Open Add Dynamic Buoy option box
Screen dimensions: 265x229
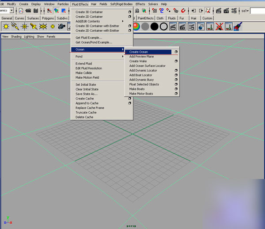click(x=176, y=80)
